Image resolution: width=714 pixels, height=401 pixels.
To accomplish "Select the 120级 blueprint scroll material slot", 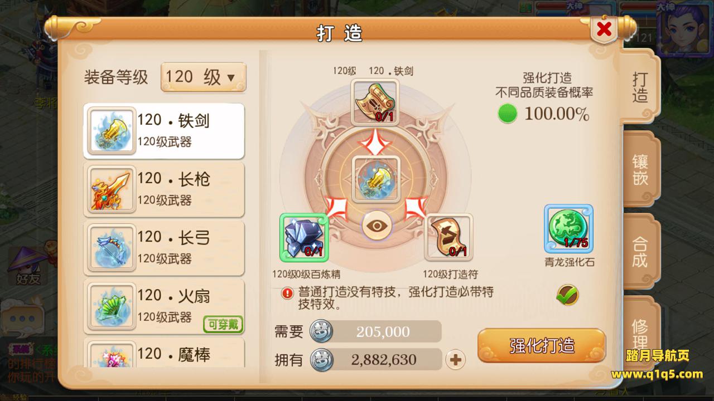I will click(x=375, y=102).
